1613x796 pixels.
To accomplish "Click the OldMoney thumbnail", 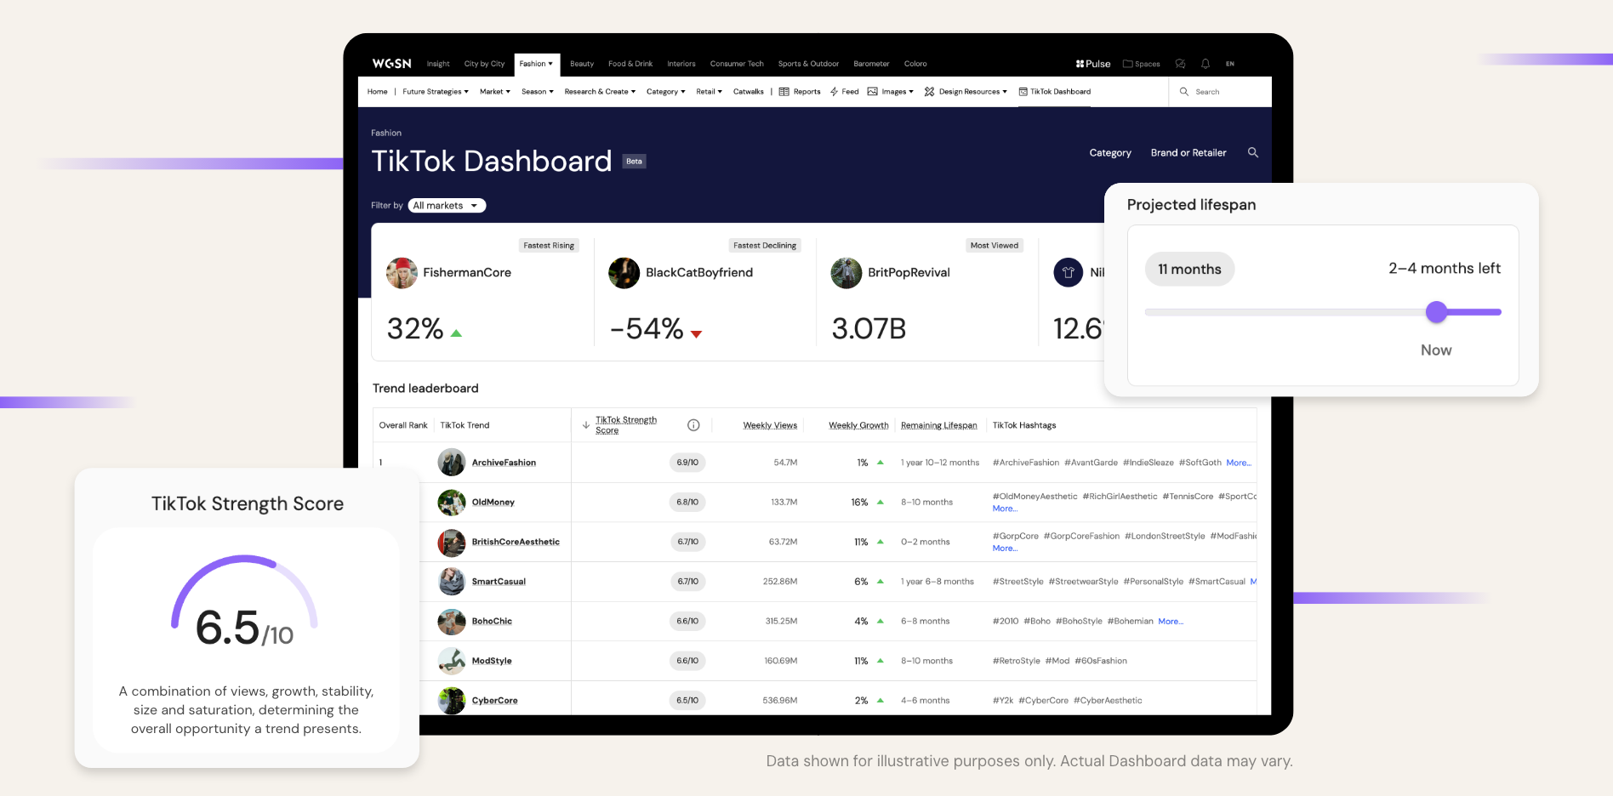I will (451, 503).
